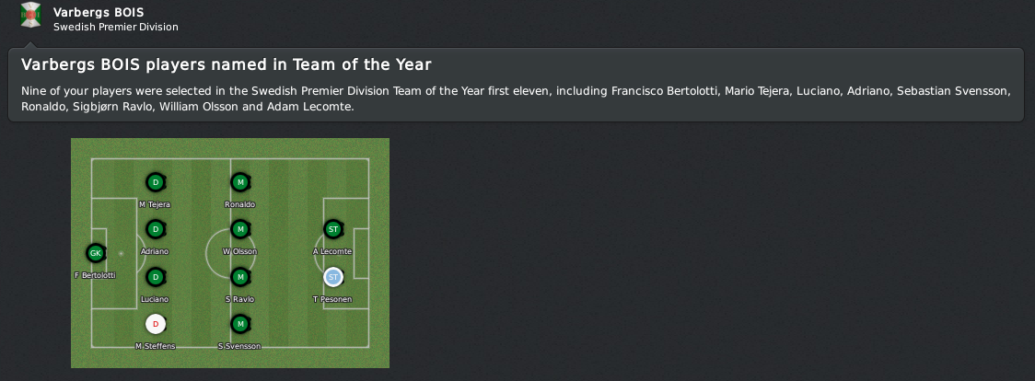Click the Team of the Year headline
Image resolution: width=1035 pixels, height=381 pixels.
227,64
